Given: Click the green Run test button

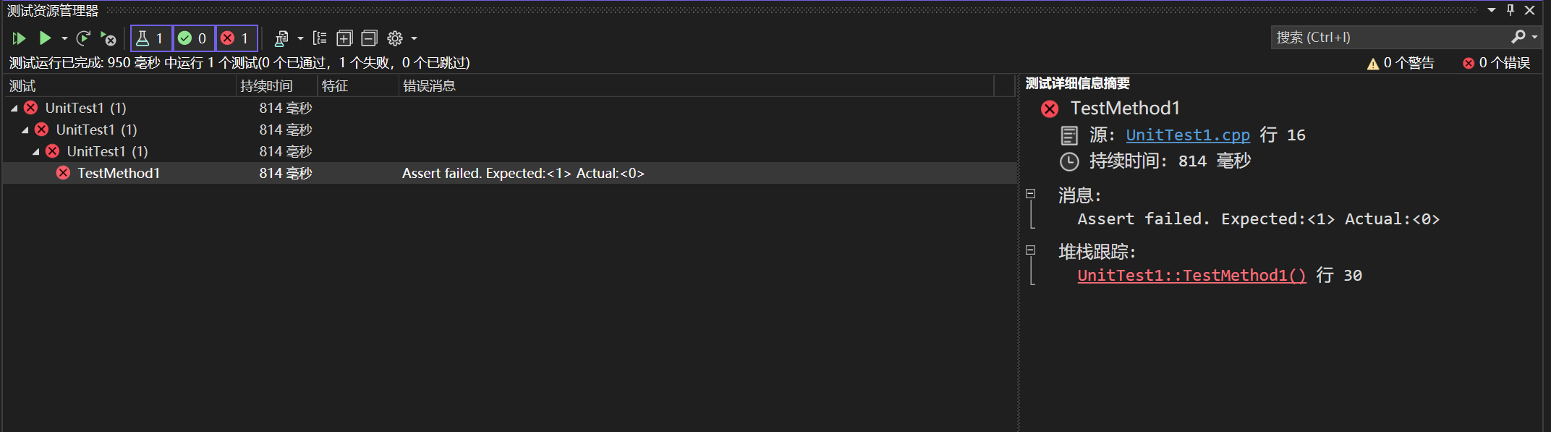Looking at the screenshot, I should click(x=45, y=38).
